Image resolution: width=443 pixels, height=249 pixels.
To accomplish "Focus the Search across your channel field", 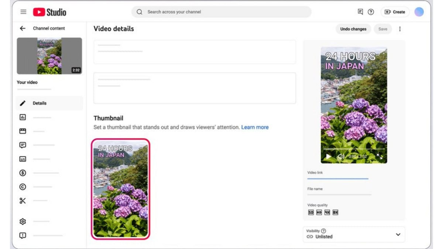I will click(x=221, y=12).
